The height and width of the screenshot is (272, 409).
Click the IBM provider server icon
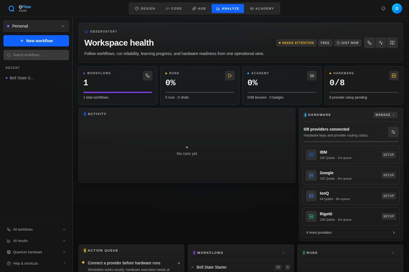pyautogui.click(x=311, y=155)
